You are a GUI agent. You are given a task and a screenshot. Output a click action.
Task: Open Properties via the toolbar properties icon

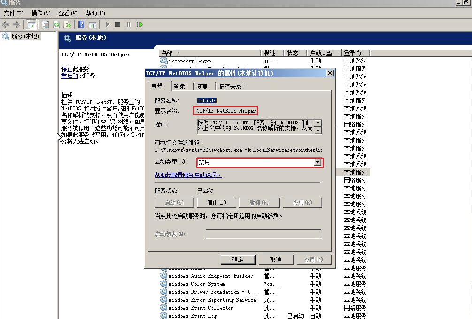coord(45,24)
